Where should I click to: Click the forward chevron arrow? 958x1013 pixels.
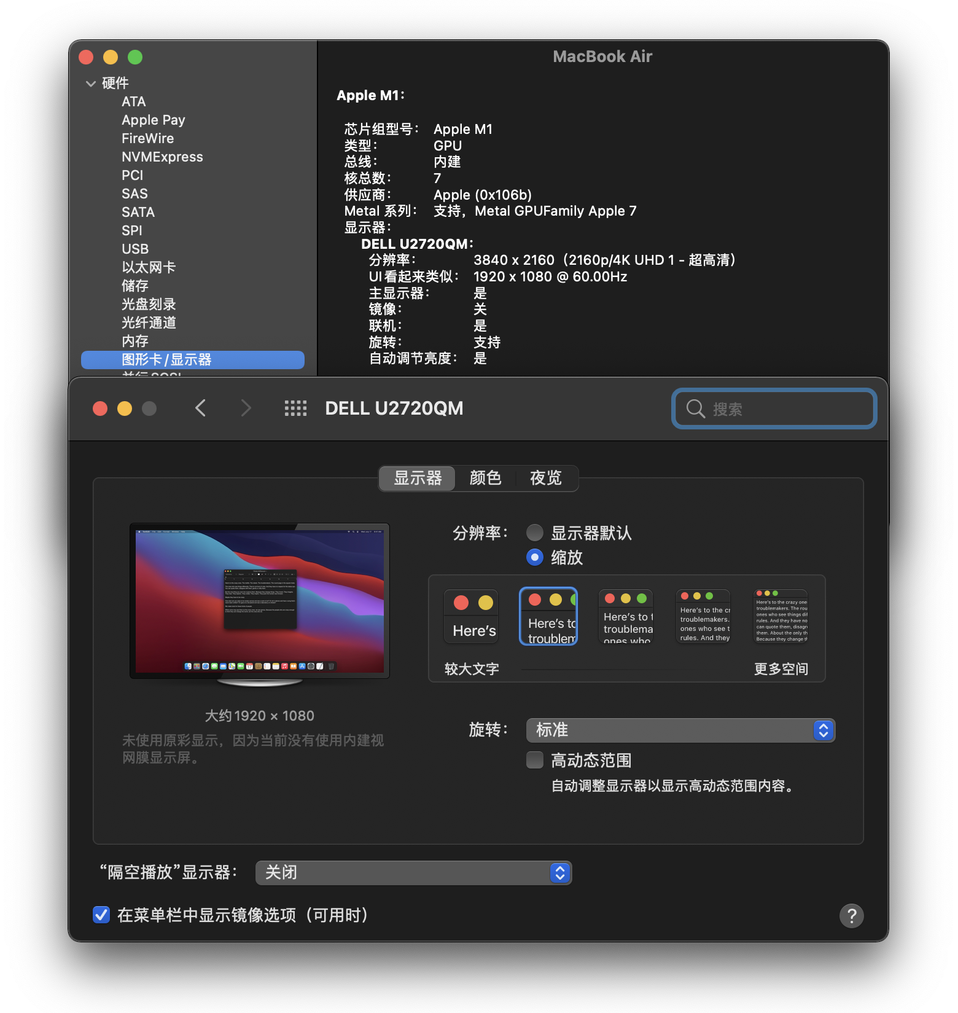point(246,409)
